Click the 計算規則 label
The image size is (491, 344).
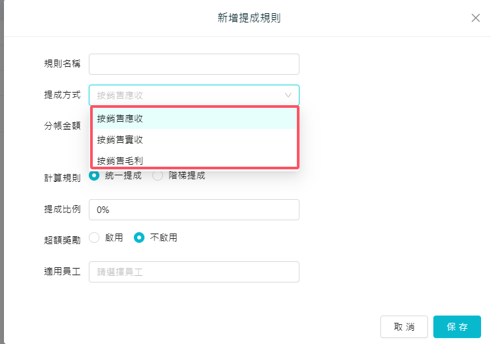tap(62, 177)
